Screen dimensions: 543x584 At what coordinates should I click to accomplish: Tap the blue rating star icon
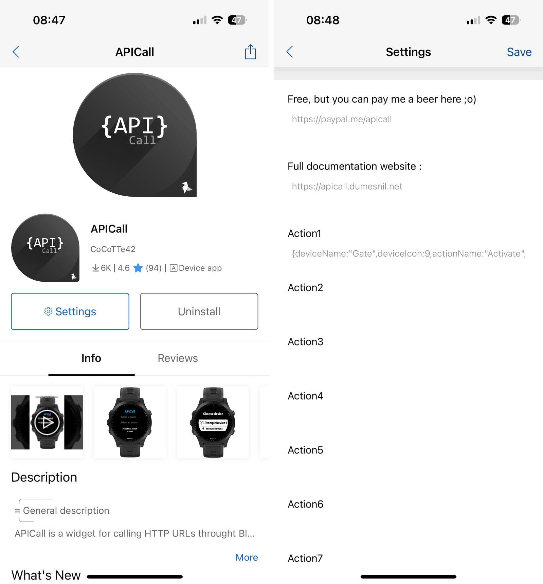pos(138,268)
